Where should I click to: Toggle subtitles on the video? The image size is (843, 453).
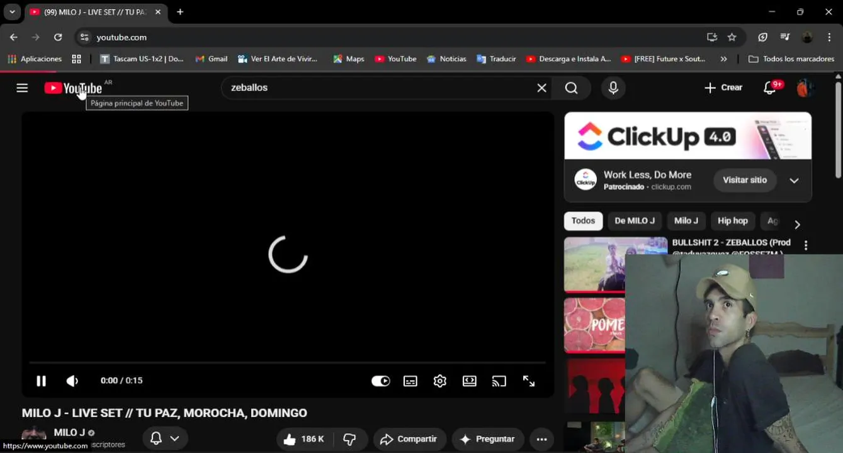click(410, 381)
